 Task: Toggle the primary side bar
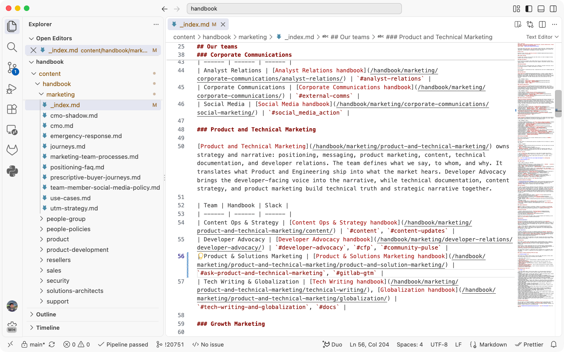point(529,9)
